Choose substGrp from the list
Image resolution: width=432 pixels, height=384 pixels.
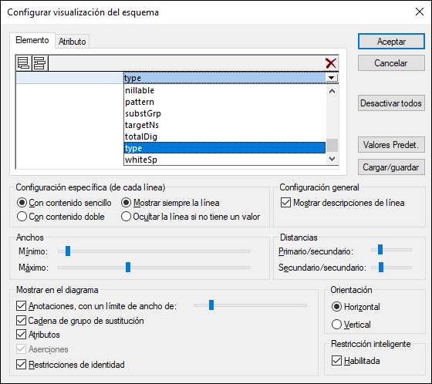pos(224,113)
